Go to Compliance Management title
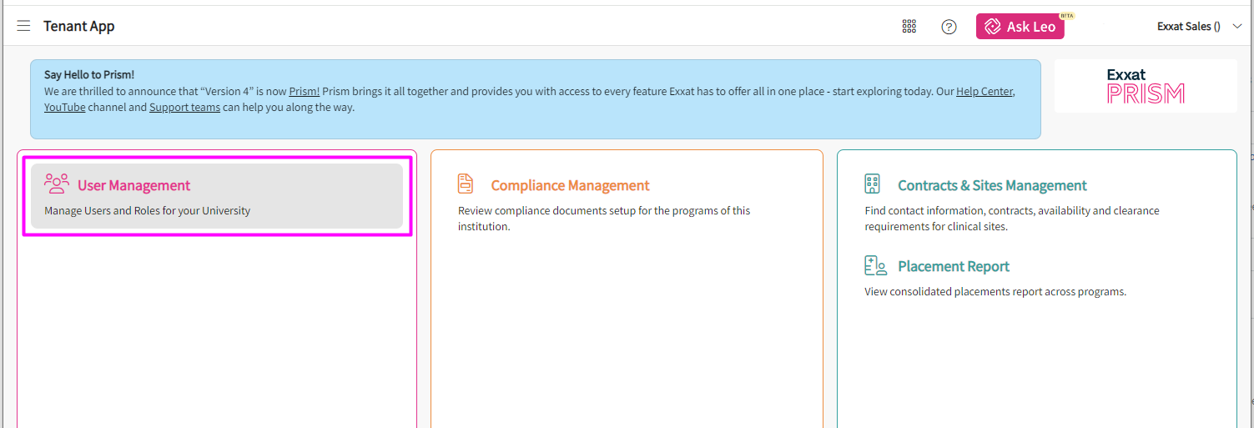This screenshot has width=1254, height=428. click(x=570, y=185)
